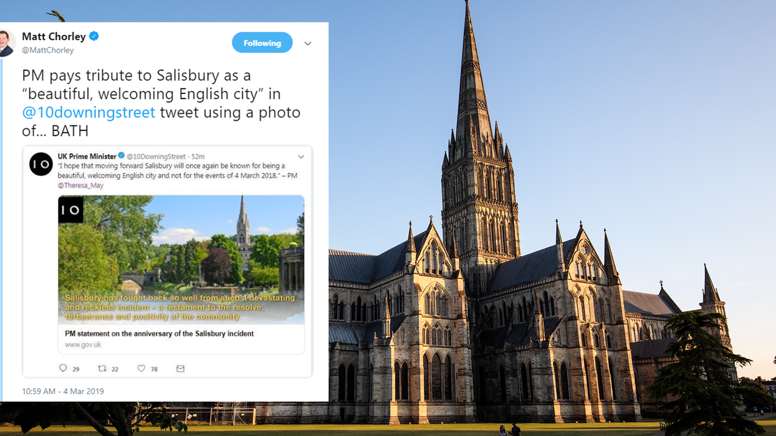This screenshot has height=436, width=776.
Task: Click the envelope direct message icon
Action: [180, 369]
